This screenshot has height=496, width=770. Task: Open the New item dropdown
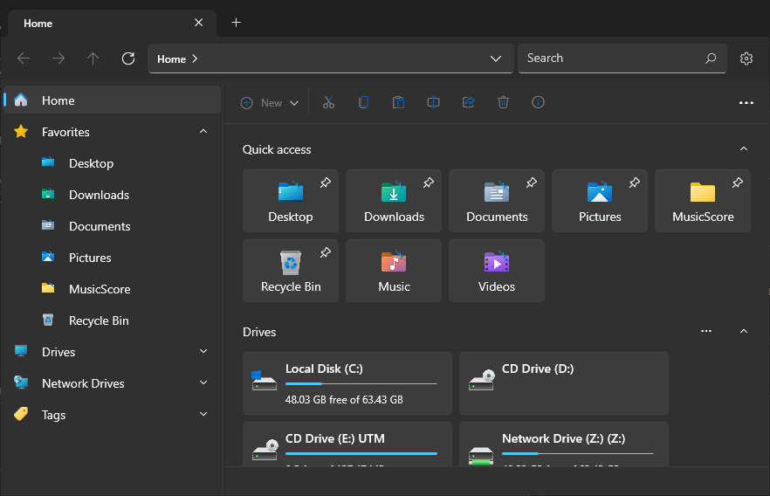(x=270, y=103)
